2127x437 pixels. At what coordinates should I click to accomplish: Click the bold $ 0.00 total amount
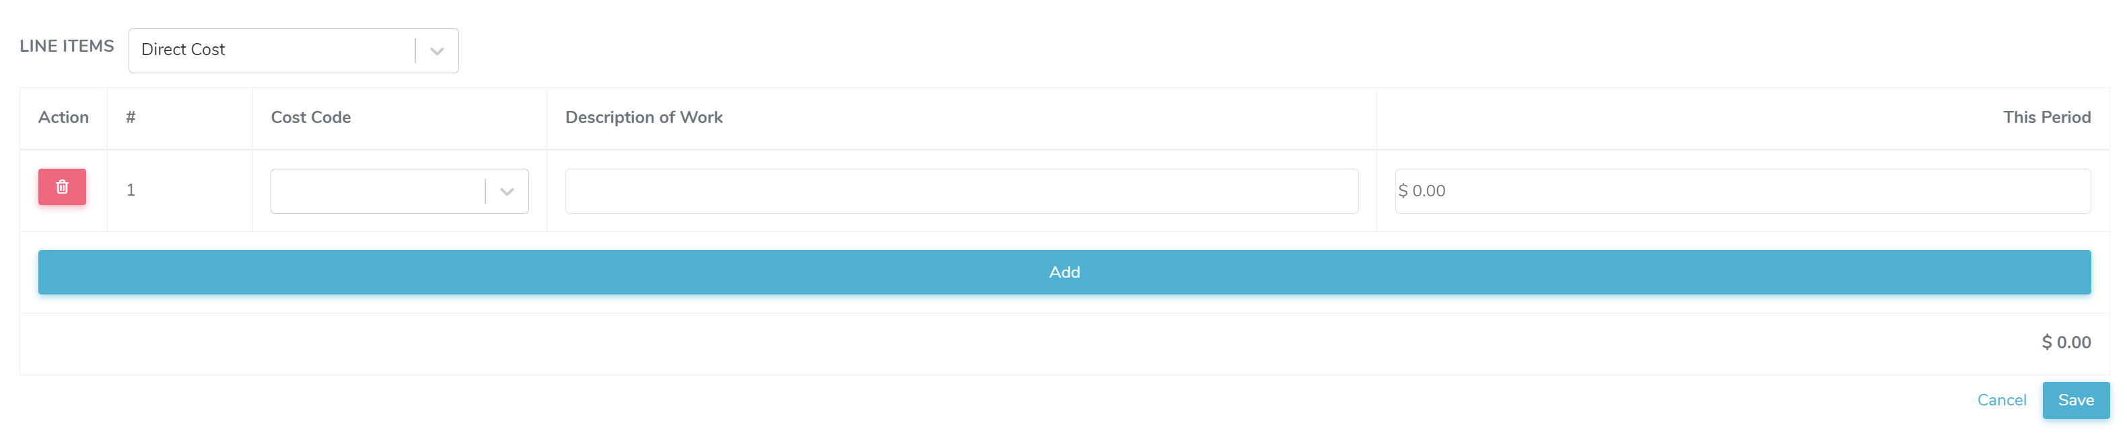2066,342
